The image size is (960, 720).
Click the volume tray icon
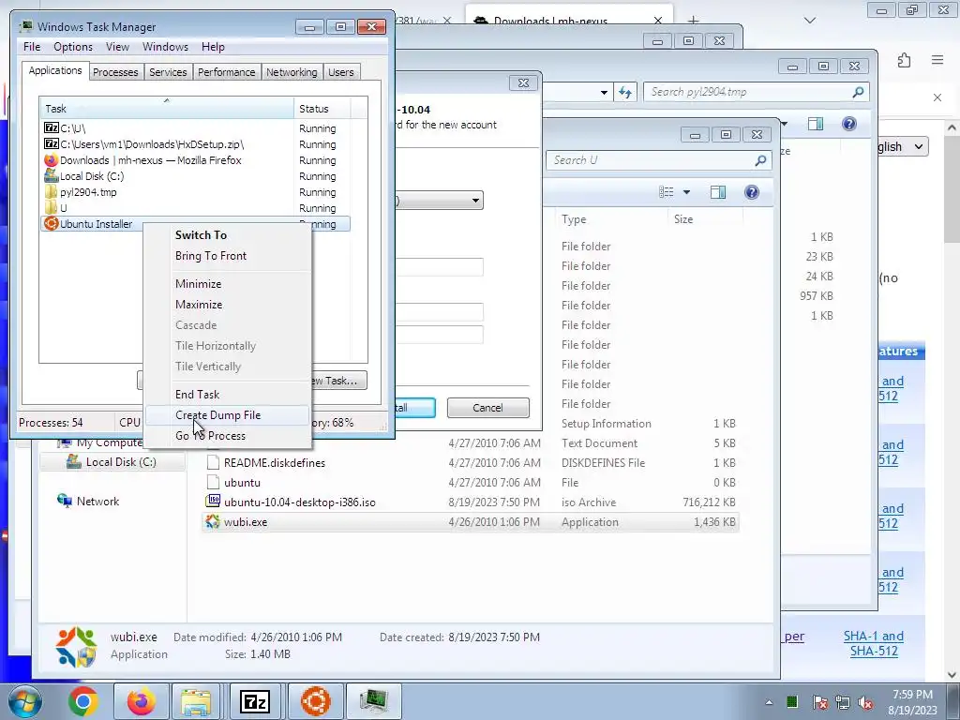[865, 702]
